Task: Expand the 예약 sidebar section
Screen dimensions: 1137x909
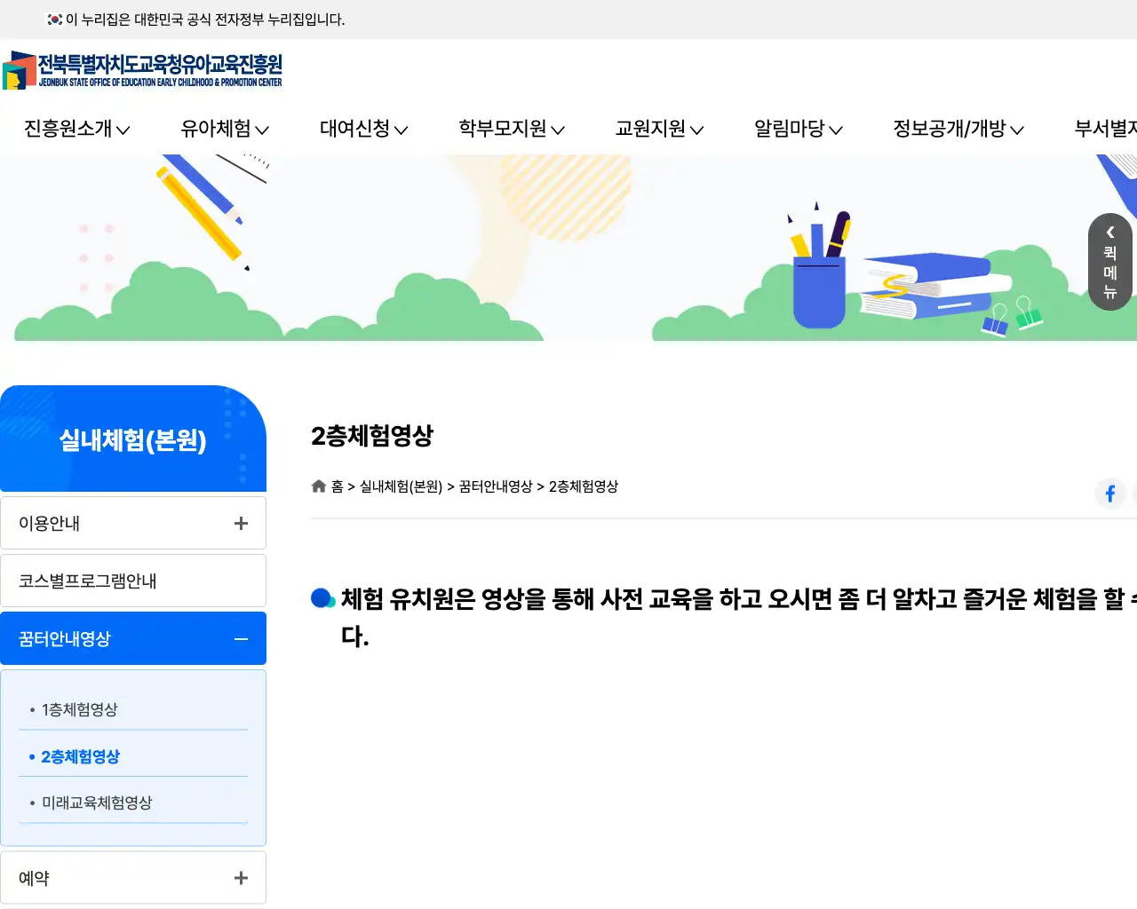Action: coord(240,878)
